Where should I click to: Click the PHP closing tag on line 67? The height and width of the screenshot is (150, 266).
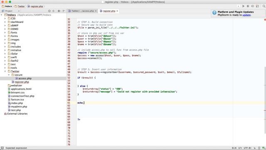(x=79, y=120)
